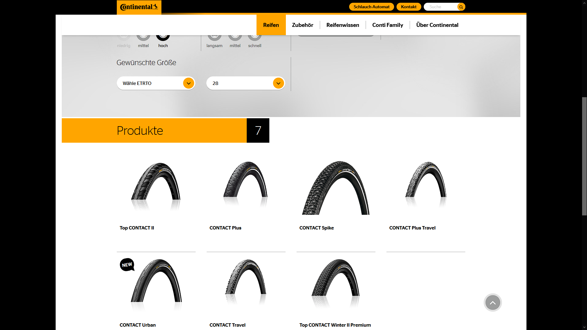Click the scrollbar up arrow
Screen dimensions: 587x330
(x=584, y=2)
